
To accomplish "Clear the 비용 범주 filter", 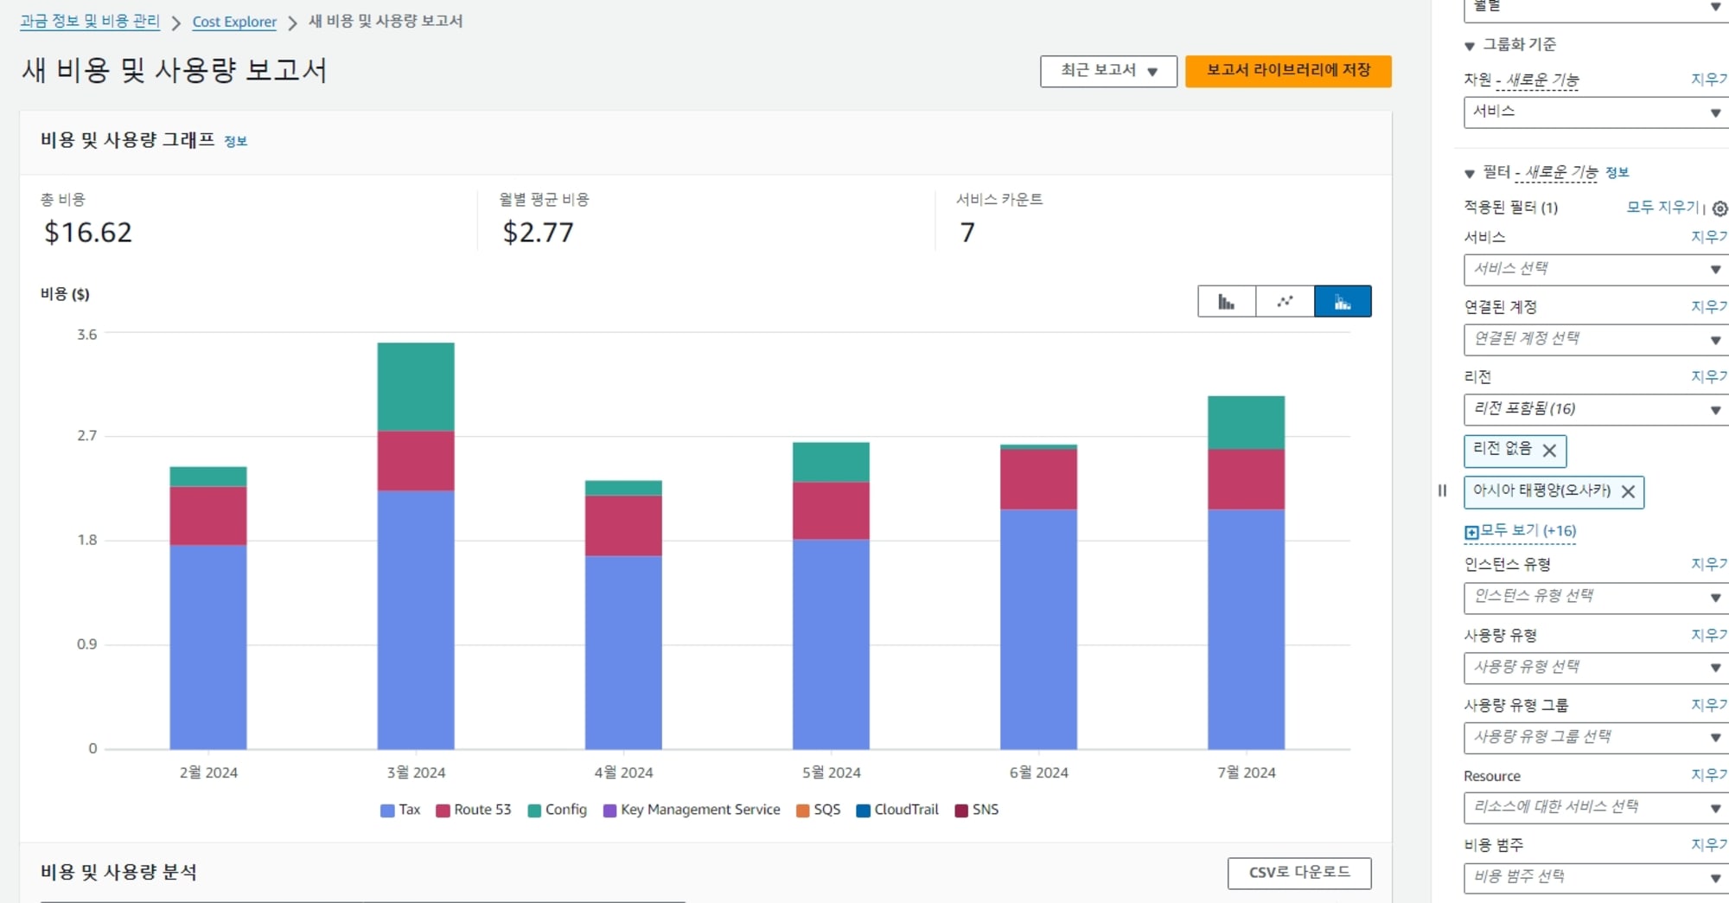I will pyautogui.click(x=1709, y=845).
